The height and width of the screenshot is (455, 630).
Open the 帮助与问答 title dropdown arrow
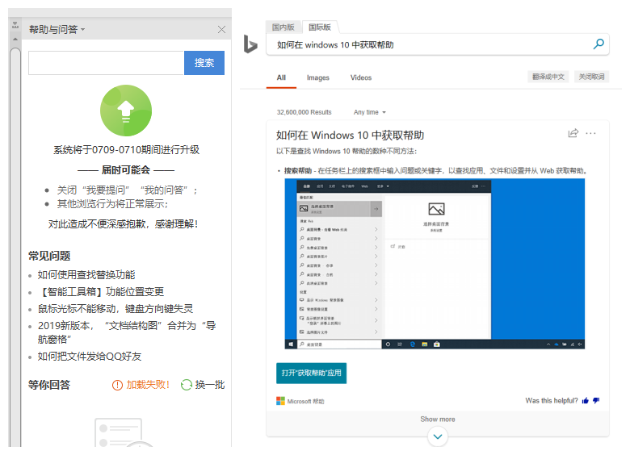82,29
